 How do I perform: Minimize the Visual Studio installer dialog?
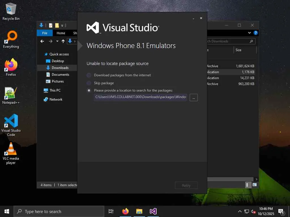[x=193, y=18]
